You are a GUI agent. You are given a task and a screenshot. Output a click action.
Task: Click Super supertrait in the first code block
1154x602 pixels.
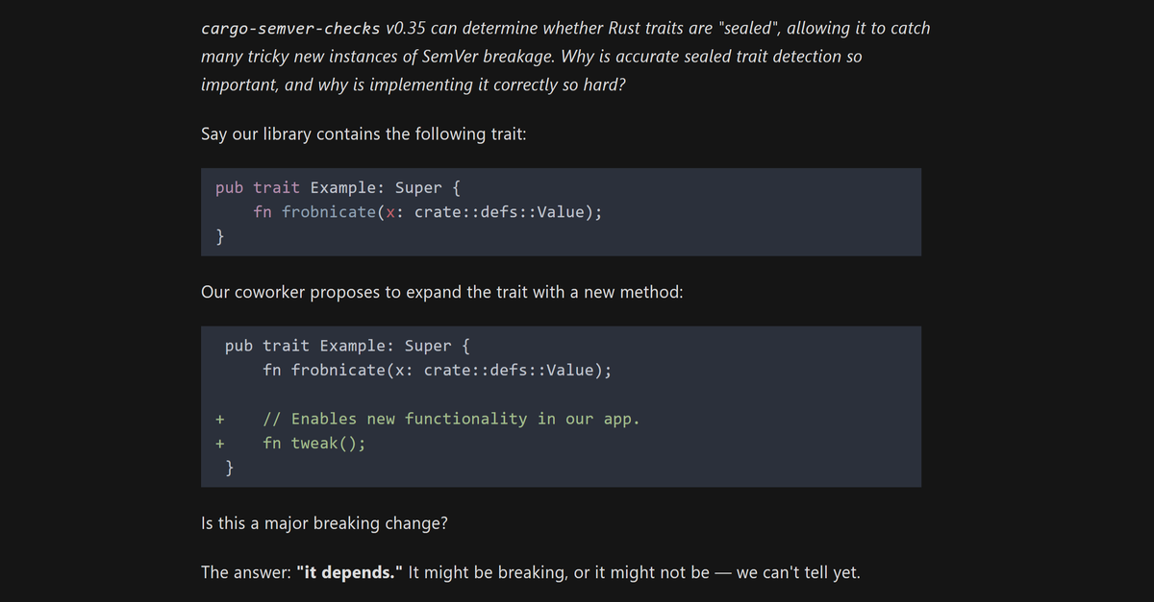[x=418, y=187]
